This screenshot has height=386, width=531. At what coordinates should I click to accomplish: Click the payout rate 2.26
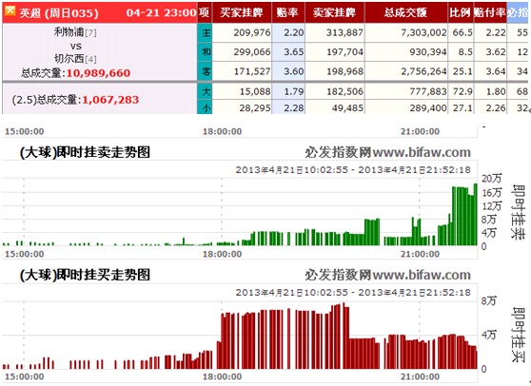point(496,108)
